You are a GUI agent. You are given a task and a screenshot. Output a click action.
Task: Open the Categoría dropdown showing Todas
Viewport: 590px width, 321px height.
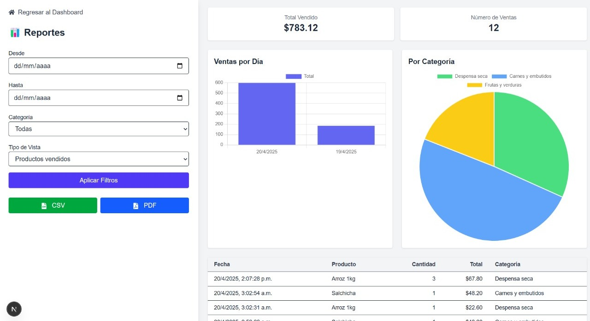(x=98, y=129)
